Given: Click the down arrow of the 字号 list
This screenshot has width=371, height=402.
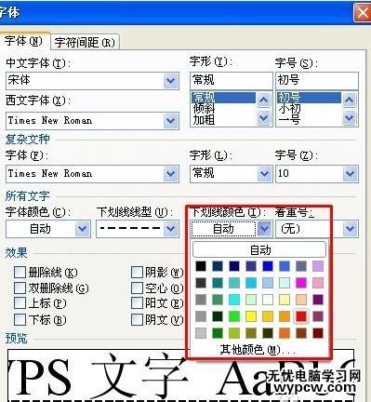Looking at the screenshot, I should (x=350, y=117).
